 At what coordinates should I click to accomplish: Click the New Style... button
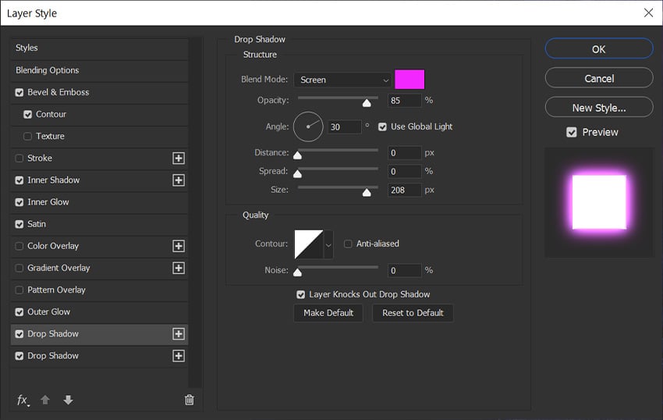click(x=598, y=108)
